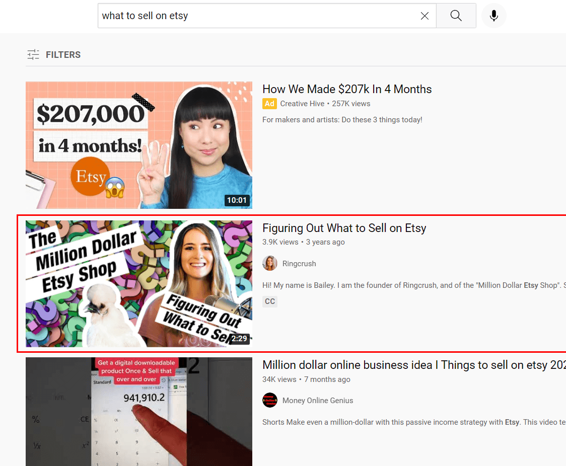Open 'How We Made $207k In 4 Months' title
Screen dimensions: 566x466
click(x=347, y=89)
